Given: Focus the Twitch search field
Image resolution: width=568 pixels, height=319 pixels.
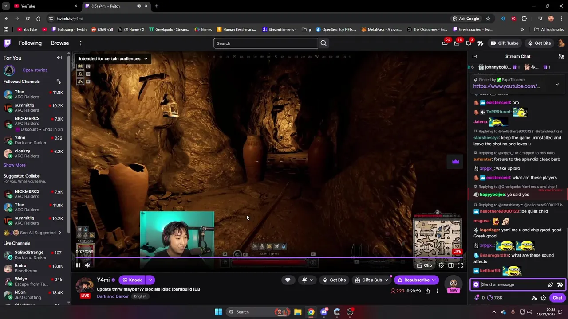Looking at the screenshot, I should click(x=265, y=43).
